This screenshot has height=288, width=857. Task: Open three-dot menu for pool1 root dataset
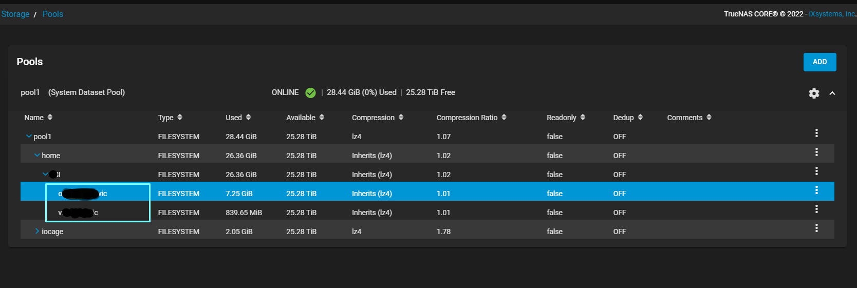click(816, 133)
